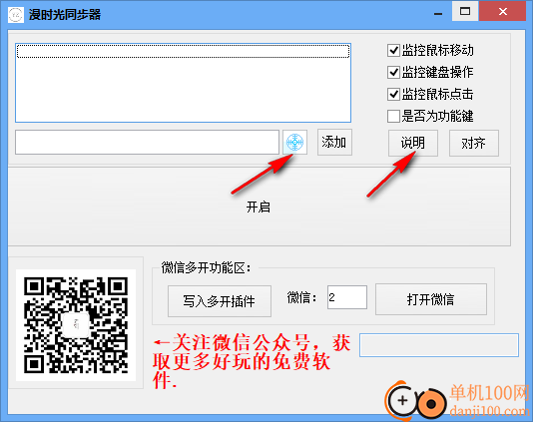
Task: Click the 打开微信 button
Action: click(431, 299)
